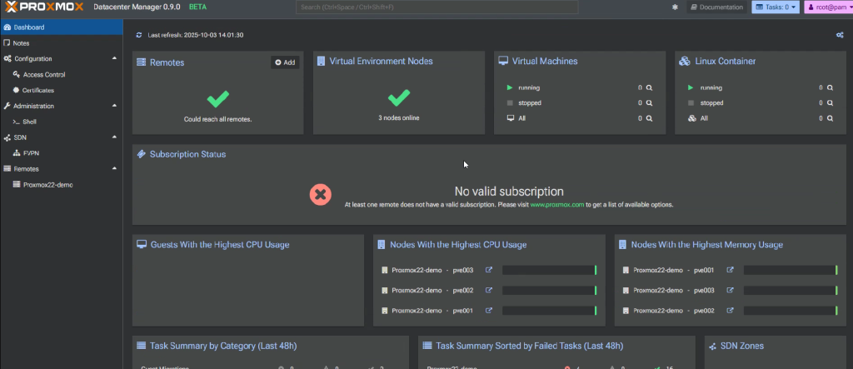Collapse the Configuration section
The height and width of the screenshot is (369, 853).
[x=114, y=58]
